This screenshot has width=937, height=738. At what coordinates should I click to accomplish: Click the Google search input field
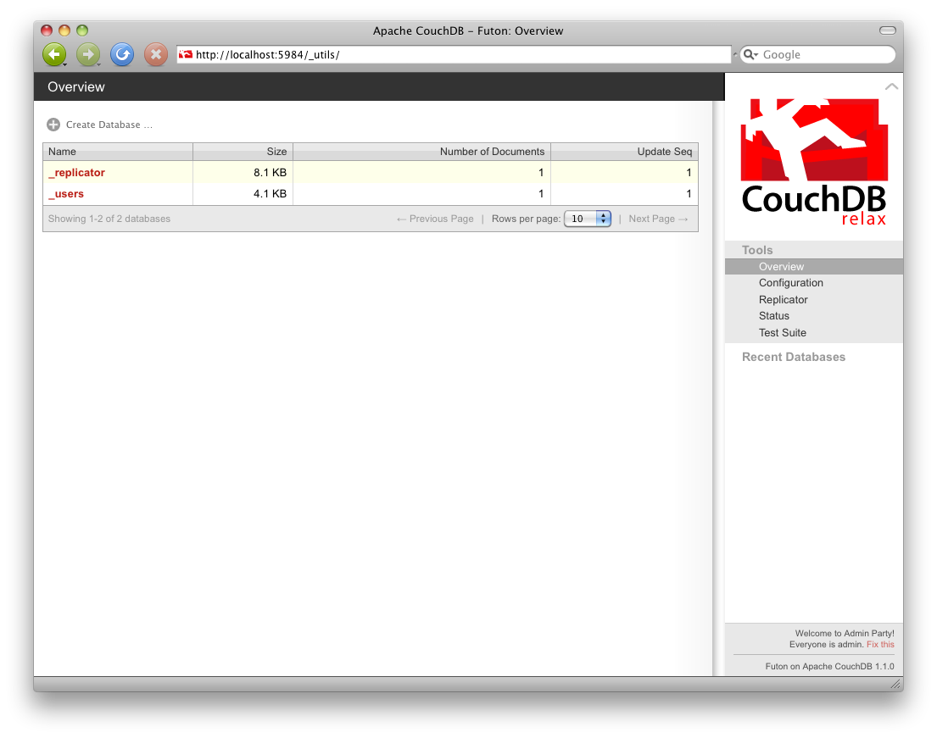click(x=824, y=55)
